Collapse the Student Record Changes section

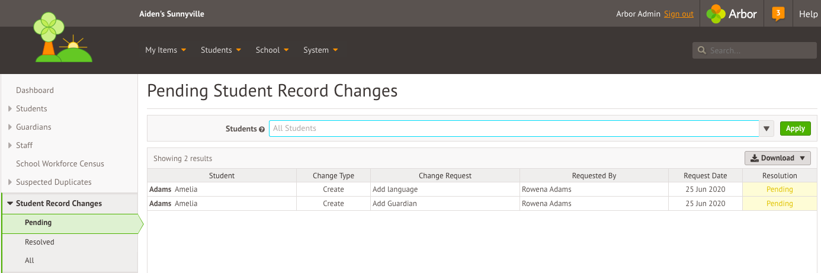[x=10, y=204]
